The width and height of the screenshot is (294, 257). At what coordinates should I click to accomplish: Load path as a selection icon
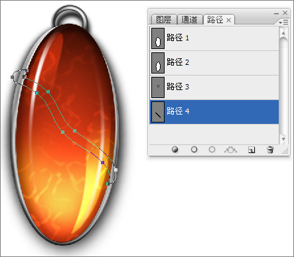pyautogui.click(x=212, y=150)
